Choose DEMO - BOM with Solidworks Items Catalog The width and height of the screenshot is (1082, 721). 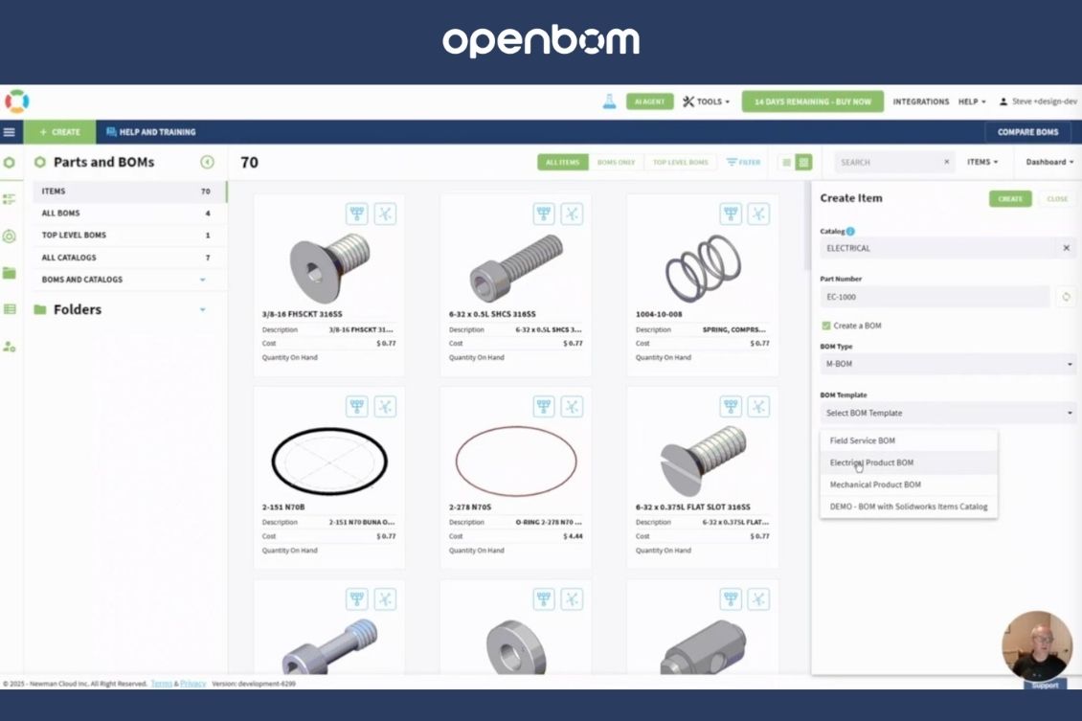tap(909, 507)
